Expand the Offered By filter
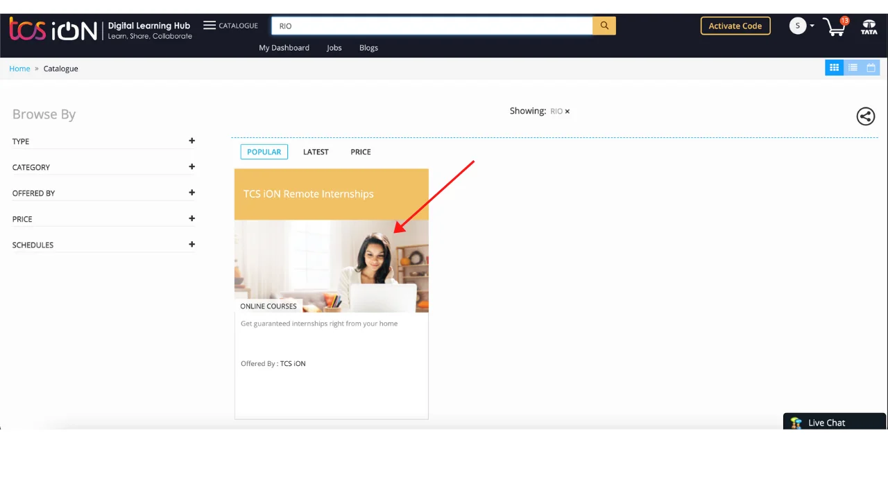This screenshot has height=499, width=888. [x=191, y=193]
